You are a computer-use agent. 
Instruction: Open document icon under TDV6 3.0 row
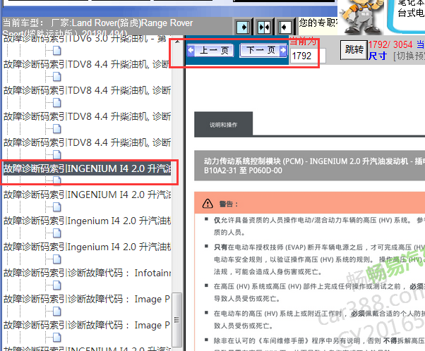pyautogui.click(x=57, y=50)
